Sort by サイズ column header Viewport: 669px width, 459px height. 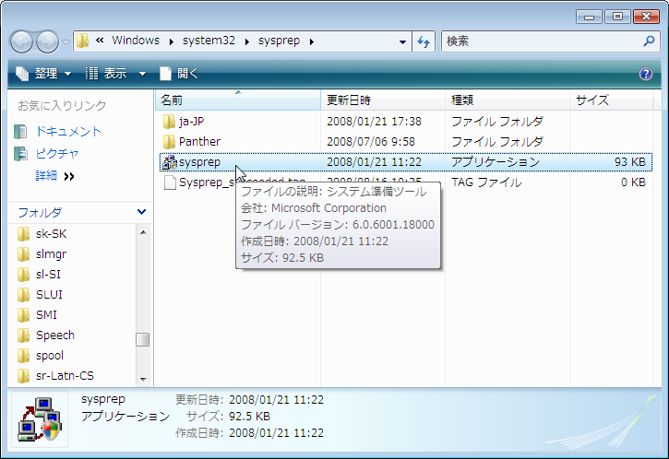[611, 100]
